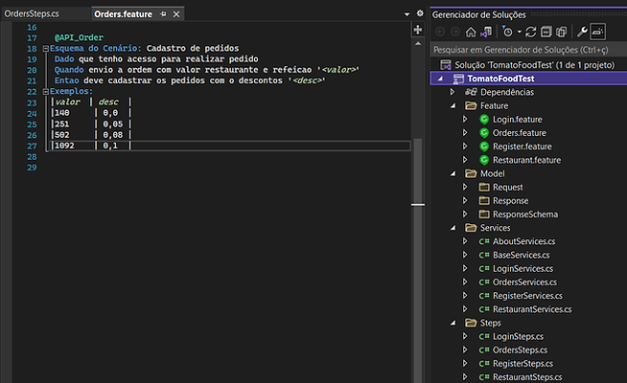This screenshot has width=627, height=383.
Task: Collapse the Steps folder
Action: coord(453,323)
